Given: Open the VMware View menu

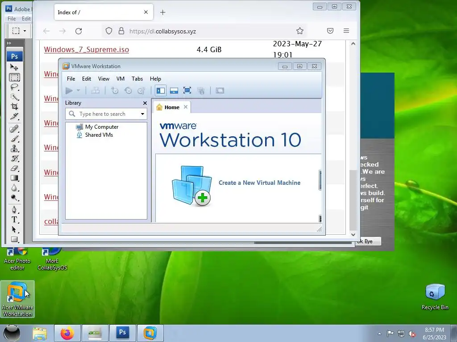Looking at the screenshot, I should point(104,79).
